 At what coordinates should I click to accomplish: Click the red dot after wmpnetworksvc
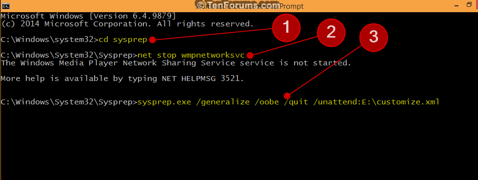click(250, 55)
